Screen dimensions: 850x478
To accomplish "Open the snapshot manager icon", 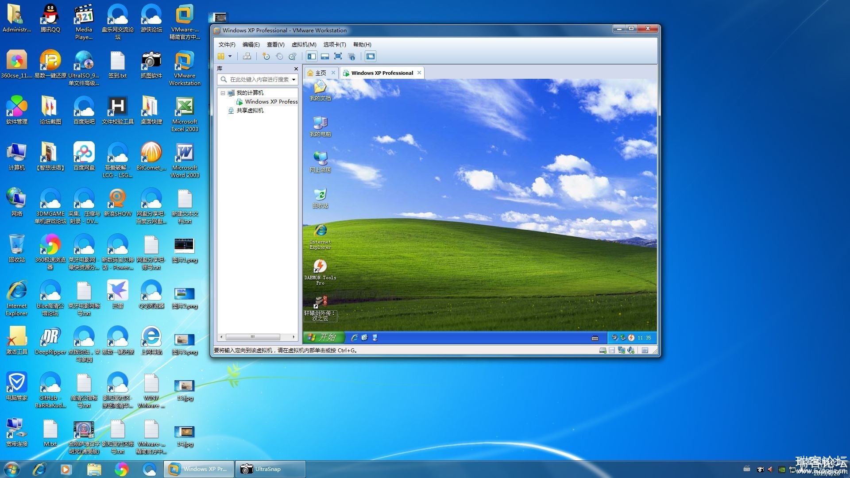I will click(292, 56).
